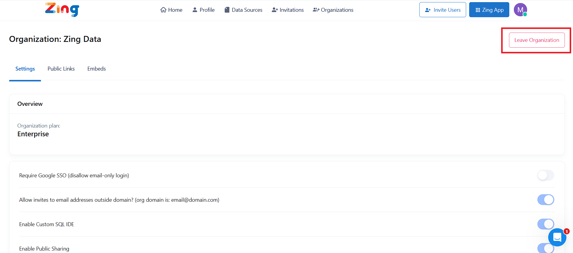Click the Invitations add-user icon

275,10
